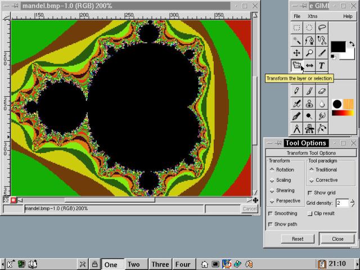Click the black foreground color swatch
This screenshot has width=360, height=270.
pos(337,46)
